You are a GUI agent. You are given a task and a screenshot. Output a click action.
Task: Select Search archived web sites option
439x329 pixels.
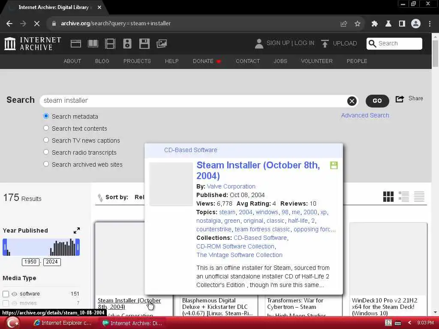click(46, 164)
